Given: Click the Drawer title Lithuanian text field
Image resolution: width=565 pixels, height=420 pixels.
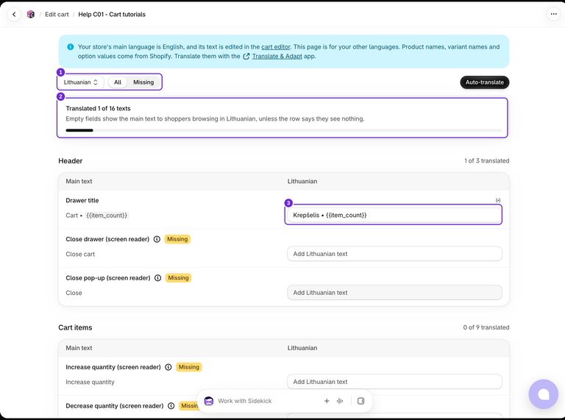Looking at the screenshot, I should click(394, 215).
